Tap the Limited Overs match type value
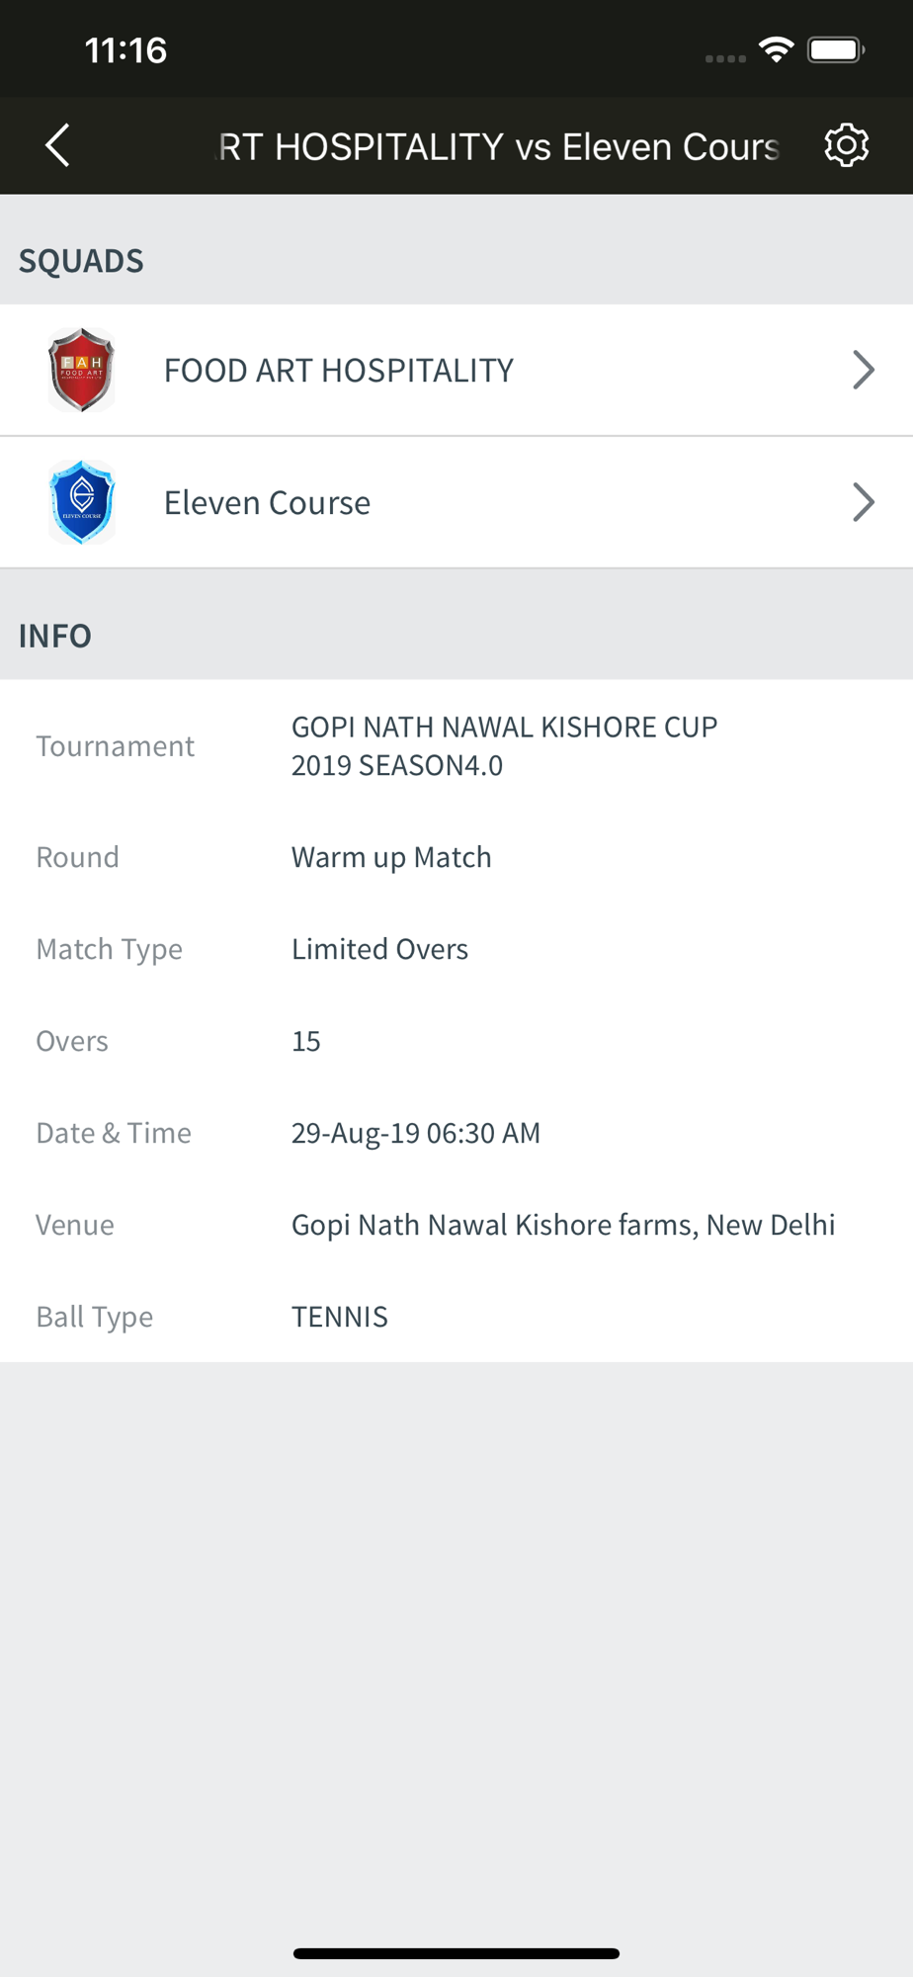 click(x=379, y=949)
